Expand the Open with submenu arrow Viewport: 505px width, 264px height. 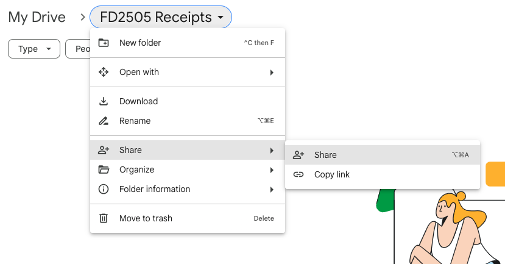pos(272,72)
